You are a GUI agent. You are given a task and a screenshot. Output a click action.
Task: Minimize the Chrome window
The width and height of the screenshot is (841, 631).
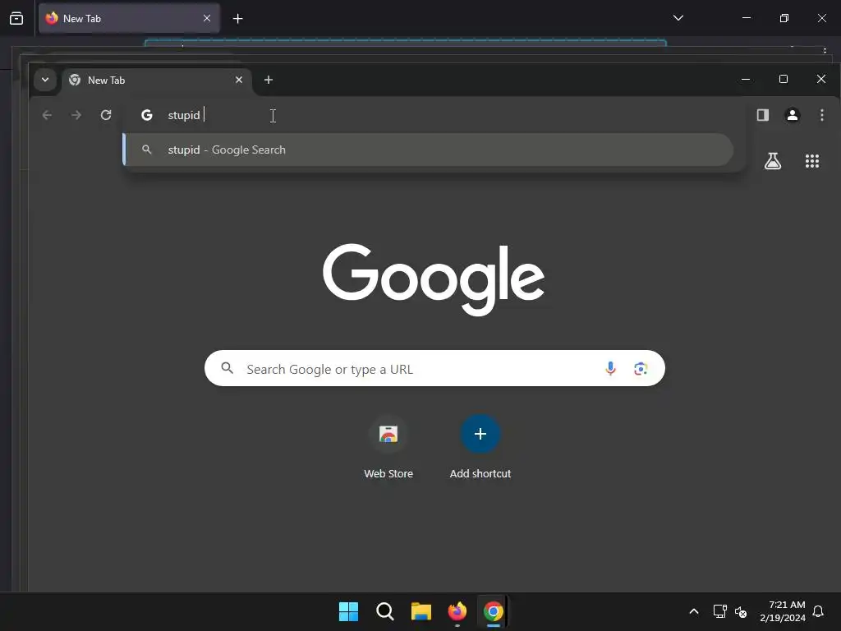coord(746,79)
